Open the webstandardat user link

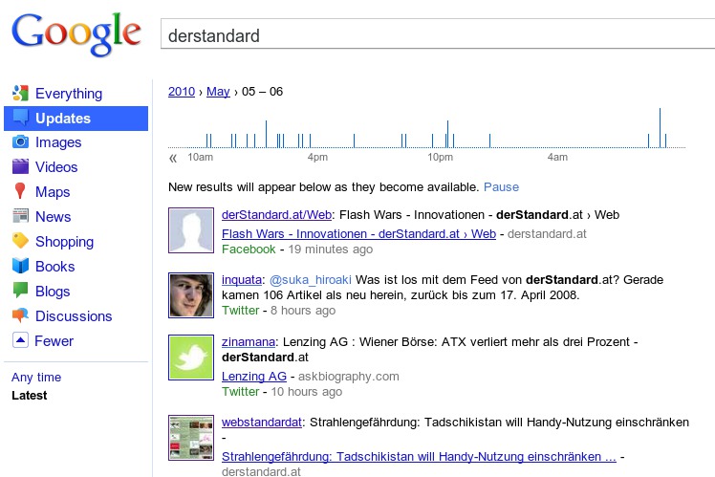click(262, 423)
